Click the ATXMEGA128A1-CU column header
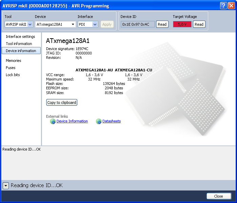Image resolution: width=237 pixels, height=203 pixels. (x=133, y=70)
